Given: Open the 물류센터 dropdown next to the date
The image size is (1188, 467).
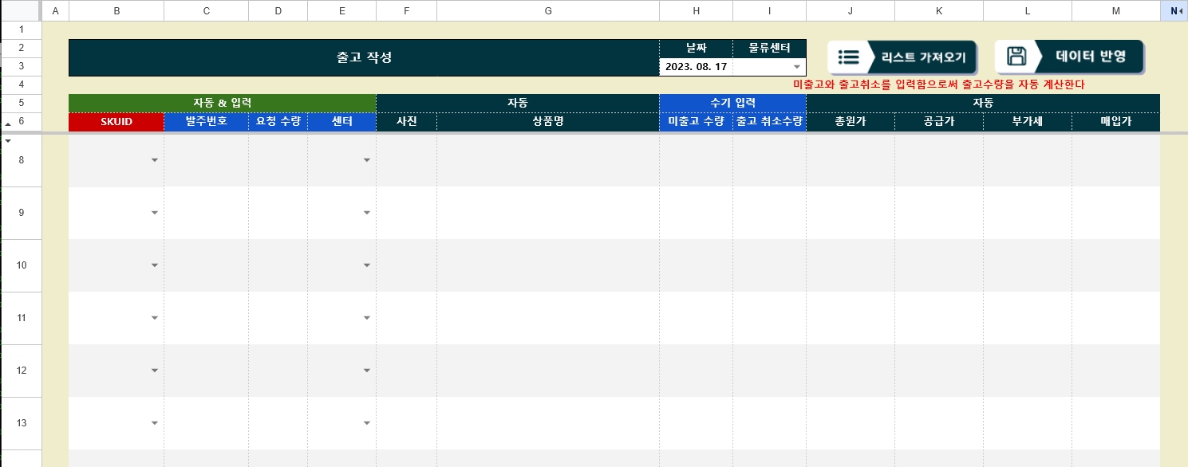Looking at the screenshot, I should [796, 66].
